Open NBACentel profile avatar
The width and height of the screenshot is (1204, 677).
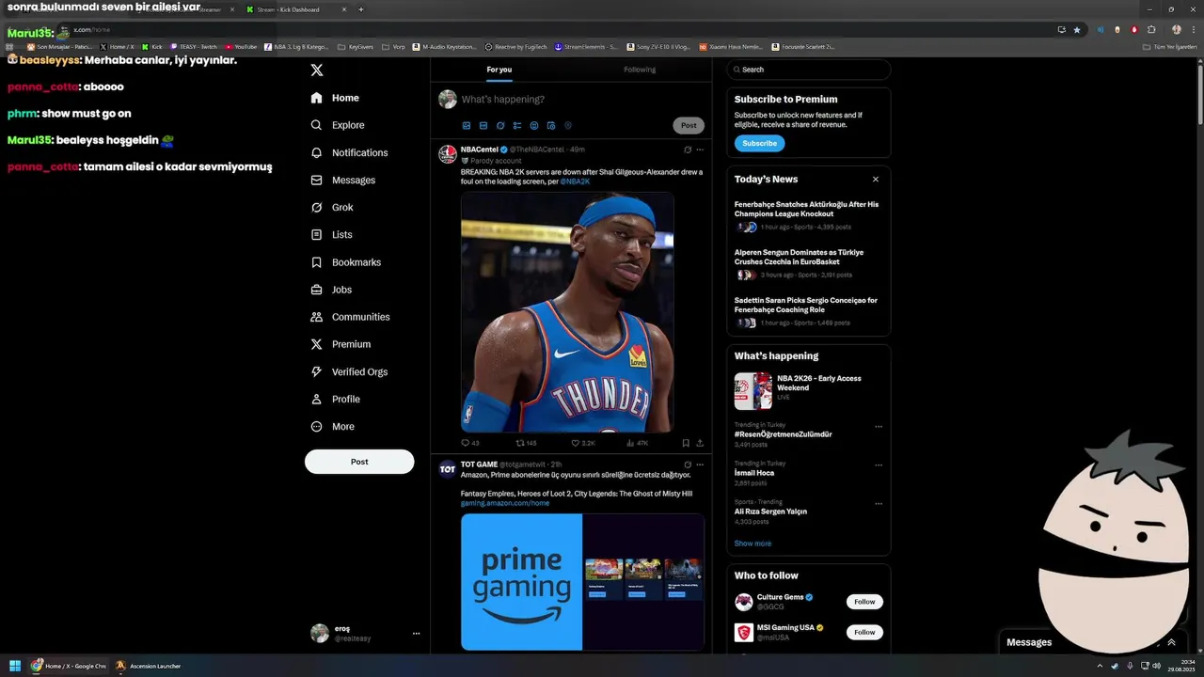[448, 154]
